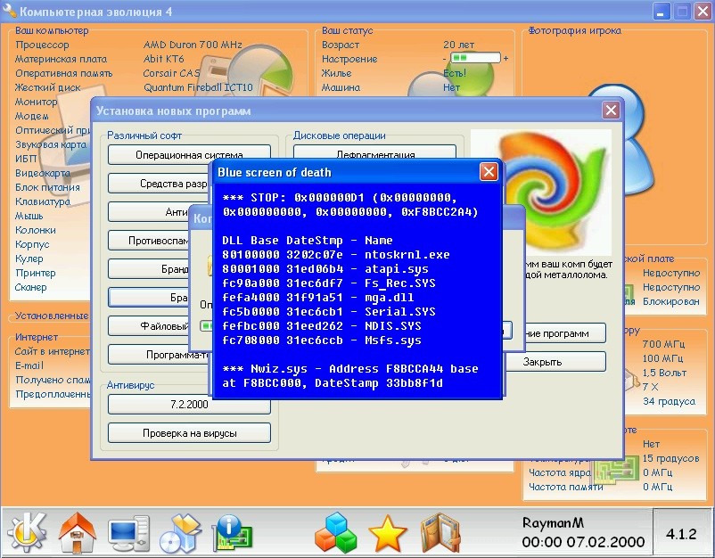715x558 pixels.
Task: Click the Клавиатура label
Action: (x=43, y=201)
